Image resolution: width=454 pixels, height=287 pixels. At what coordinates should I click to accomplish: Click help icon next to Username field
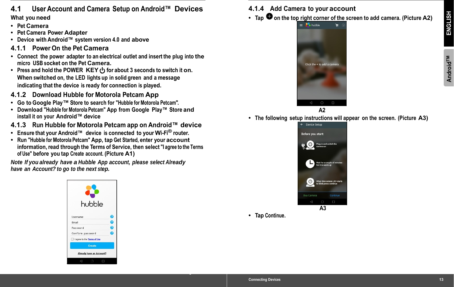(112, 216)
